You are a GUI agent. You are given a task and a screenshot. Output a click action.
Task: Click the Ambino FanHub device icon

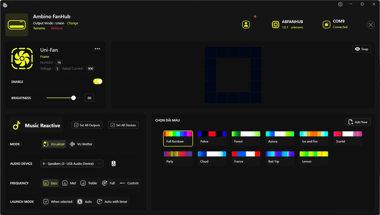pos(17,25)
